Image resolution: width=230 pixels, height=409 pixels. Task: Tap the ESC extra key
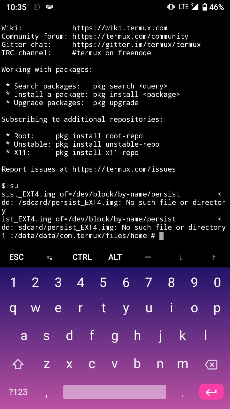17,257
